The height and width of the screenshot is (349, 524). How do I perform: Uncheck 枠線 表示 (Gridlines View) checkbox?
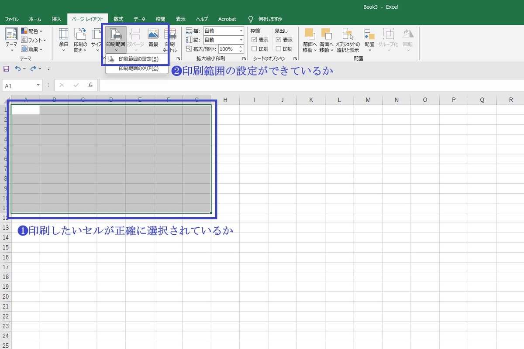coord(254,40)
